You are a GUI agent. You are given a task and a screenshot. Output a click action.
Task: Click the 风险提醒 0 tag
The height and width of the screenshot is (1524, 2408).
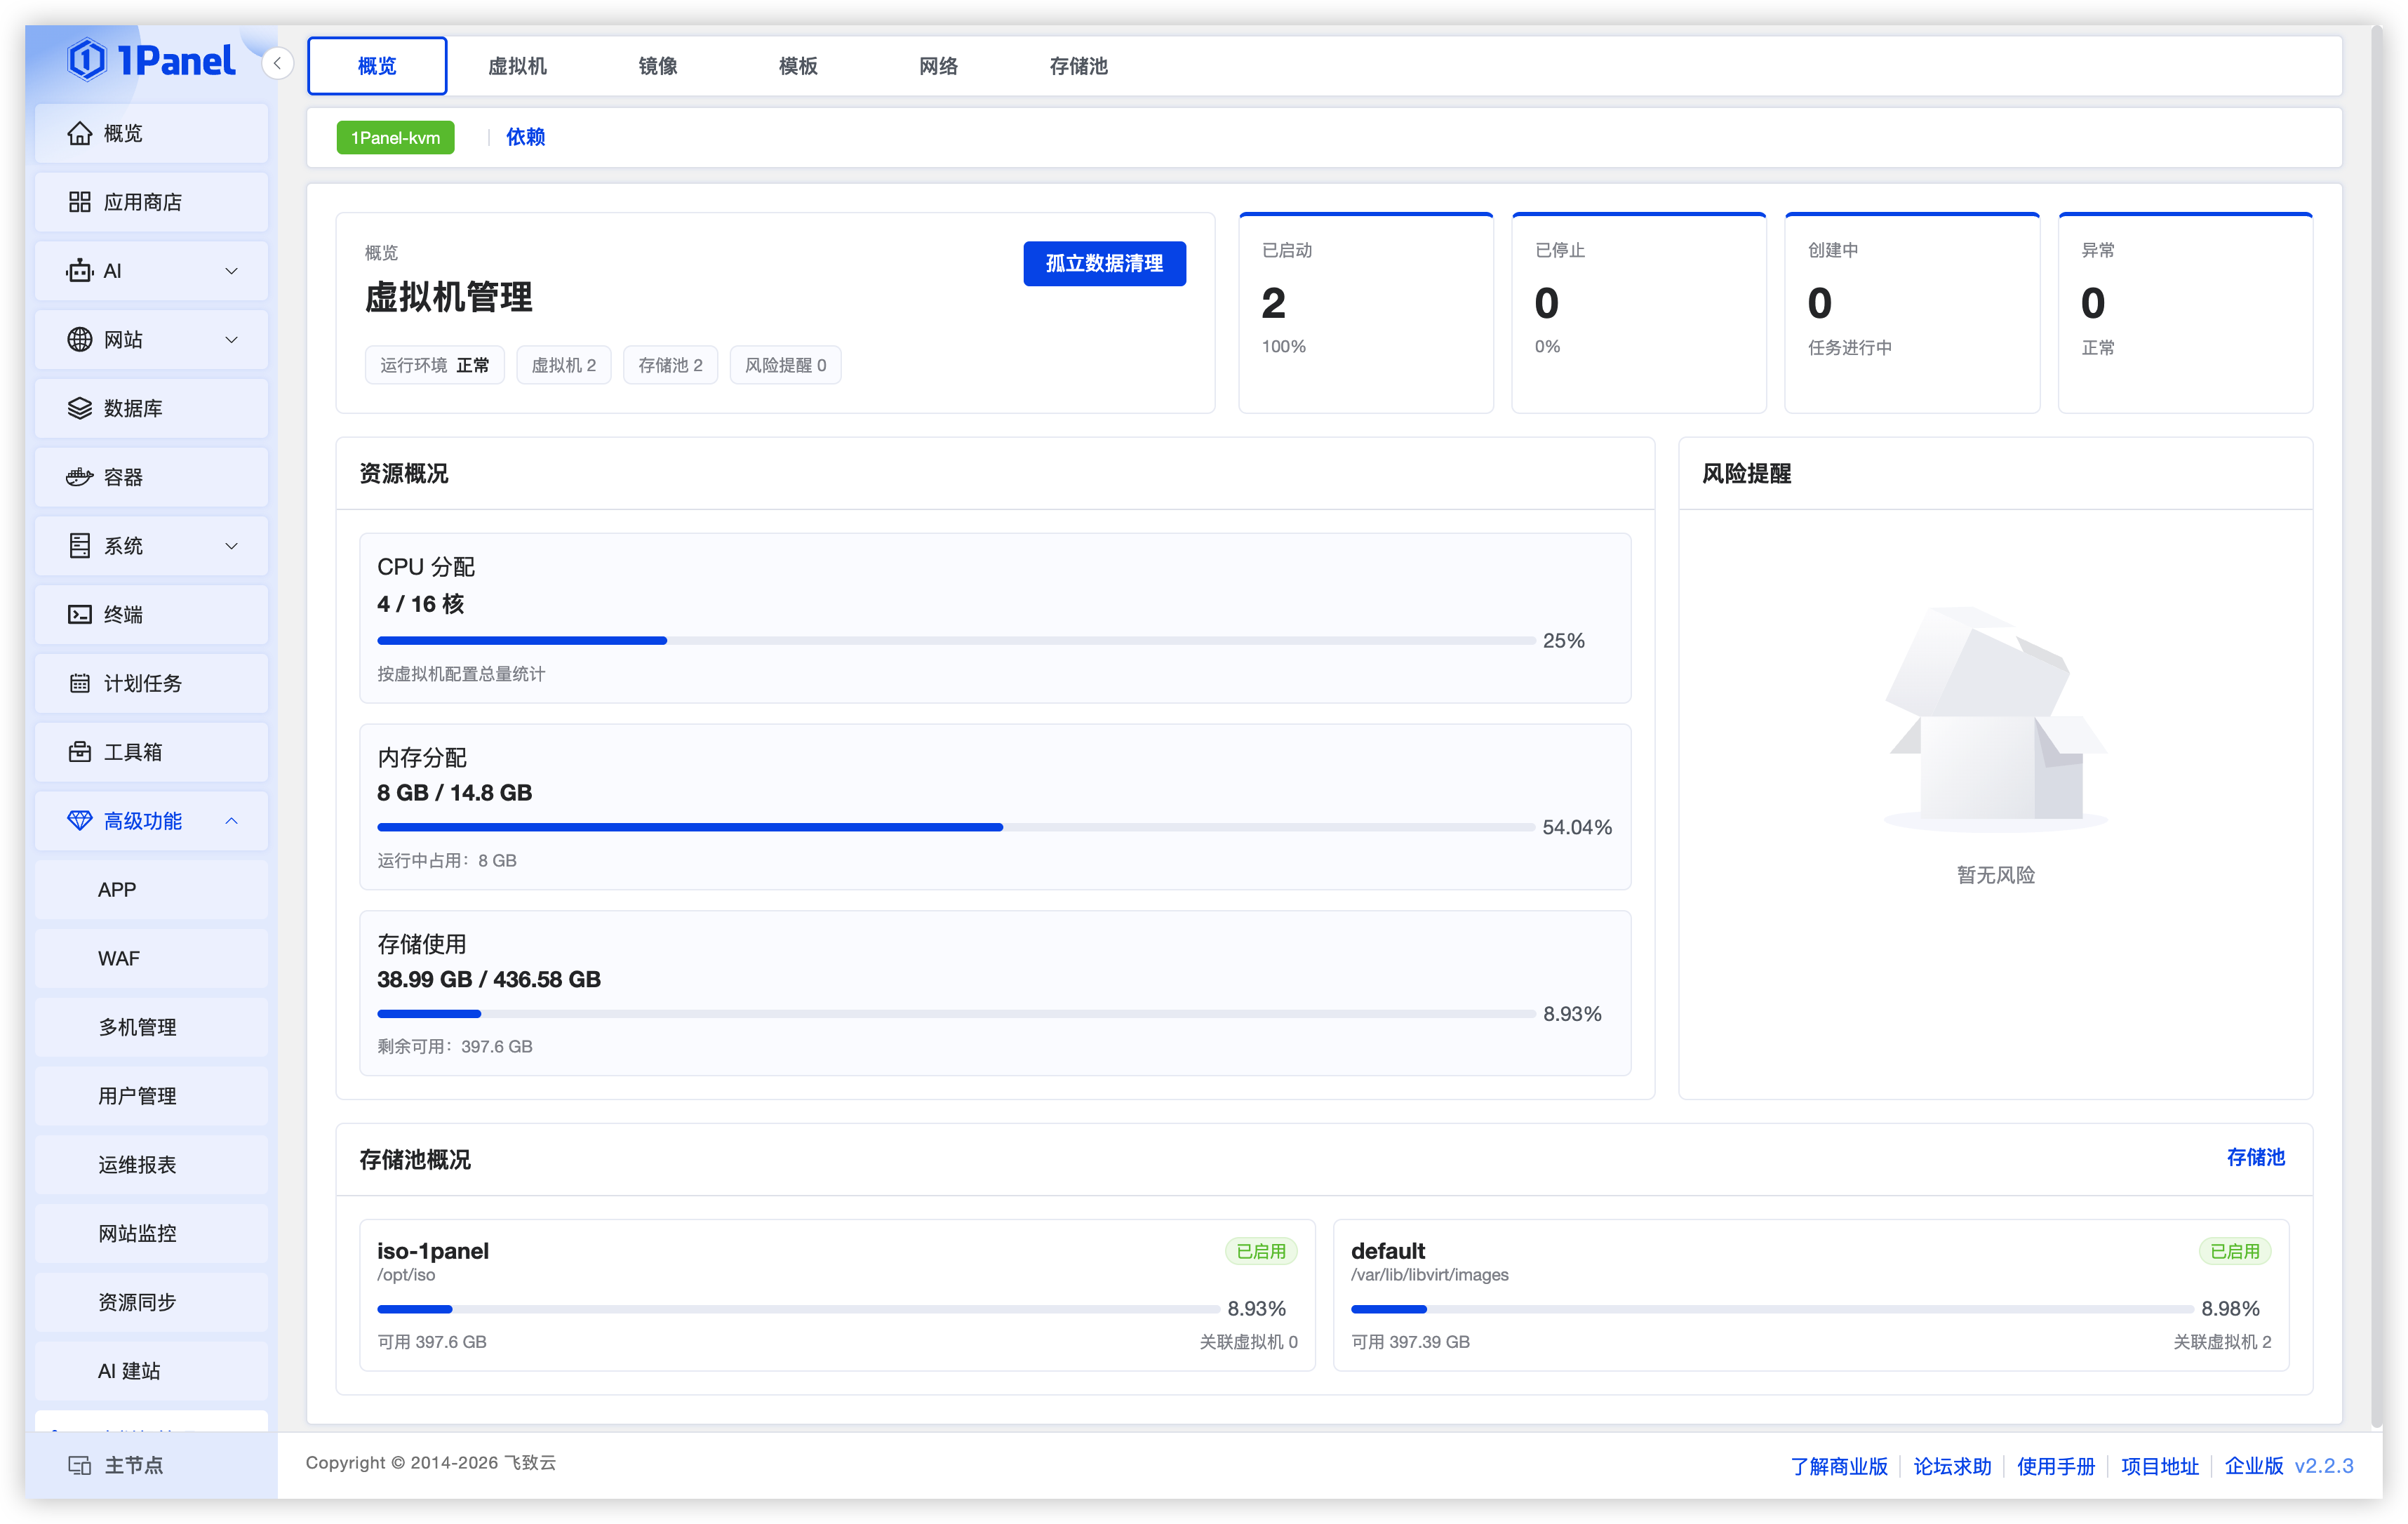click(x=785, y=365)
